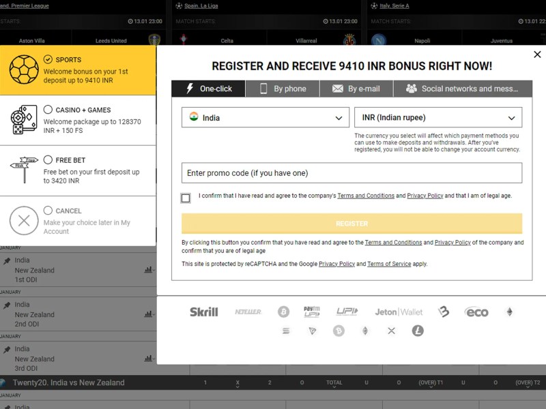Expand the (OVER) T2 column dropdown

coord(528,384)
